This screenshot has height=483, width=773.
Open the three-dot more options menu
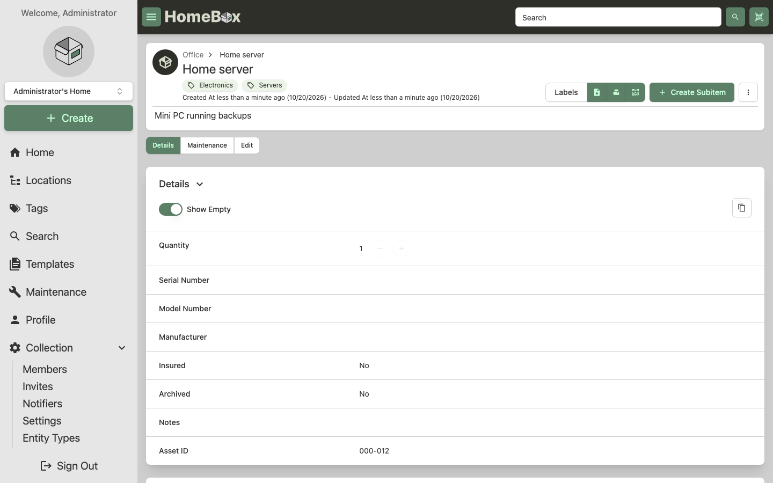(748, 92)
